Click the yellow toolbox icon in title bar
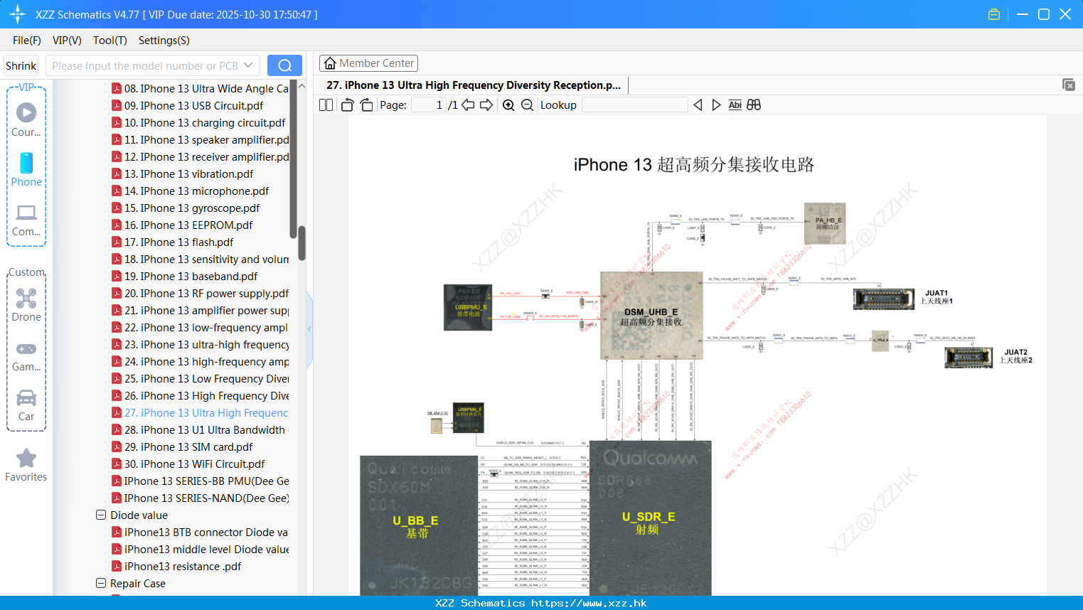This screenshot has width=1083, height=610. click(x=994, y=14)
